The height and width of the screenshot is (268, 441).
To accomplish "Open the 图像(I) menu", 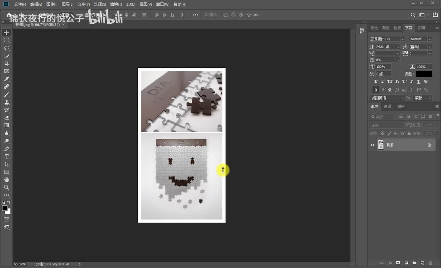I will (x=52, y=4).
